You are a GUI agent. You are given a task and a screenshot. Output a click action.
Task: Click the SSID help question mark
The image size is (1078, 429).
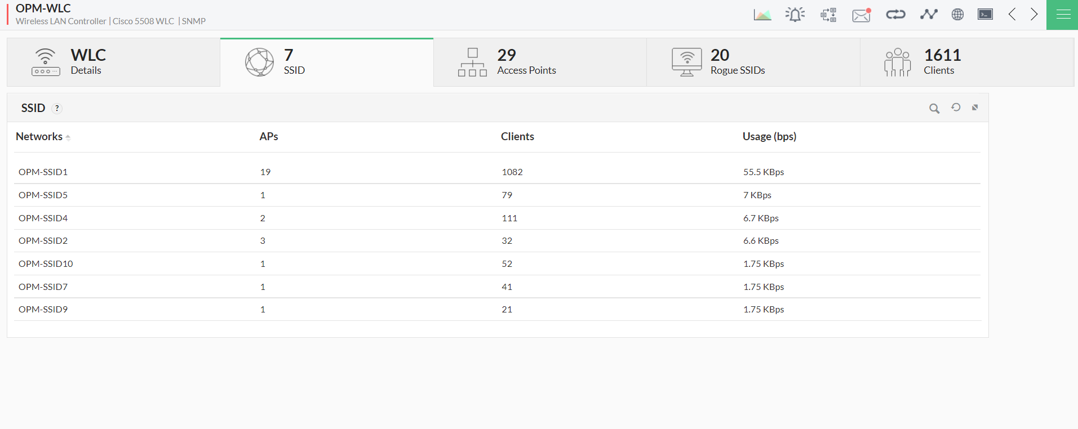(x=57, y=109)
